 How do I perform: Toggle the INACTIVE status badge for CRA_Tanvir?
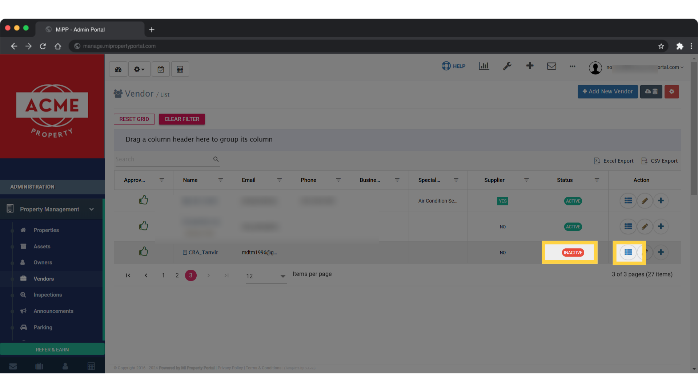(573, 253)
